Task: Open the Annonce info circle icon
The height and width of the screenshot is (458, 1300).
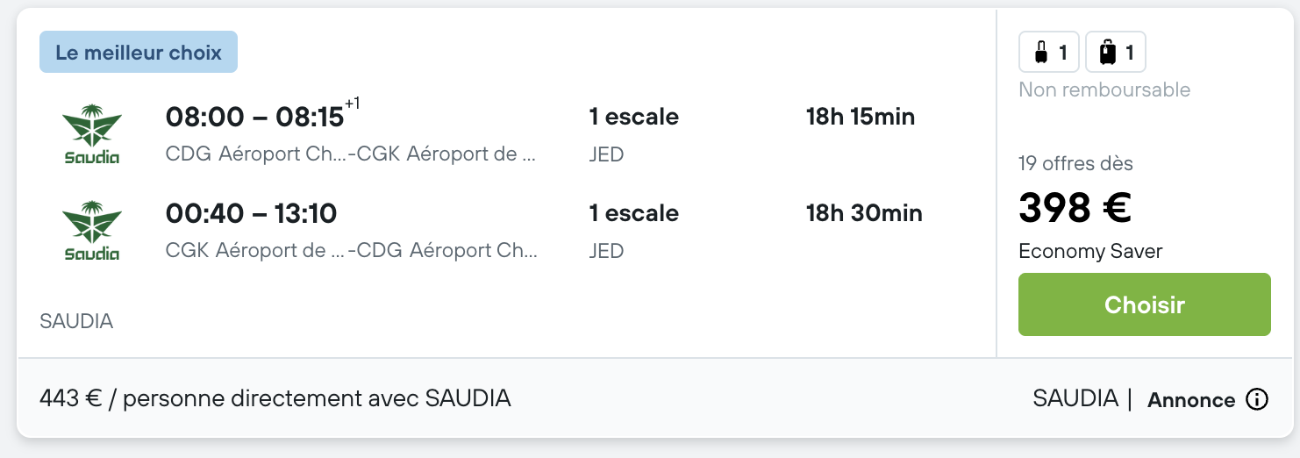Action: point(1257,400)
